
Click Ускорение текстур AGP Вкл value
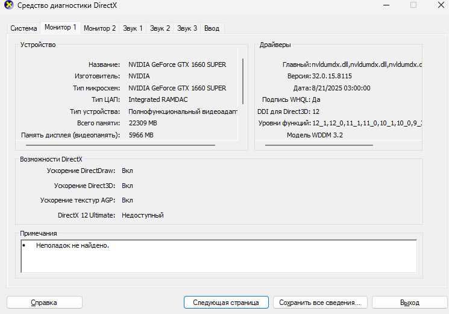click(x=127, y=200)
